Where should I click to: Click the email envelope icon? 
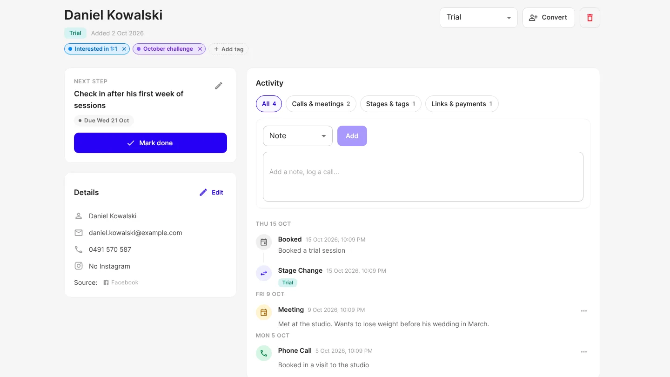(x=79, y=233)
